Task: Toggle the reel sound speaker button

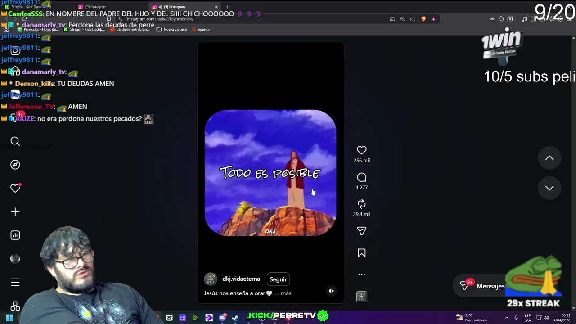Action: tap(331, 291)
